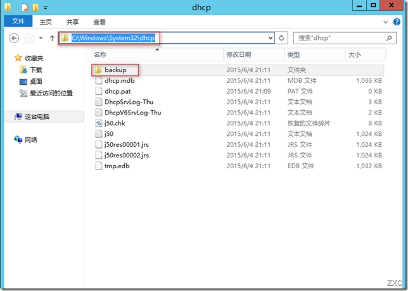Select the backup folder
The image size is (408, 291).
(115, 70)
